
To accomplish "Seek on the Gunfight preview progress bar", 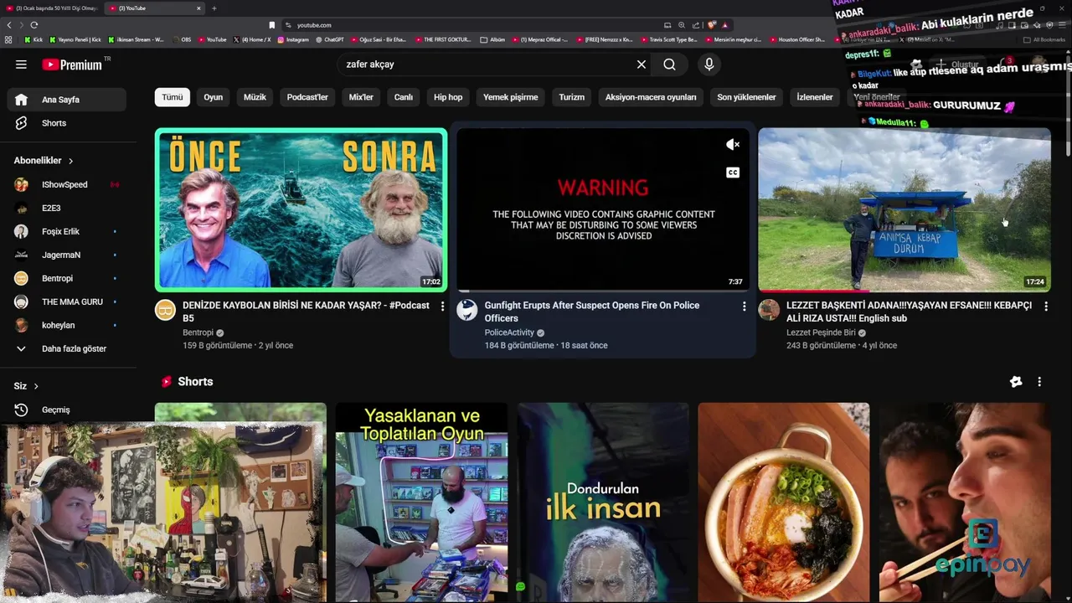I will click(603, 291).
